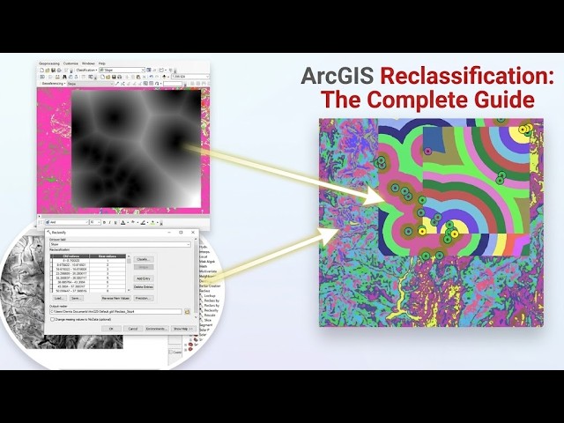
Task: Select the Slice tool in toolbox list
Action: 208,320
